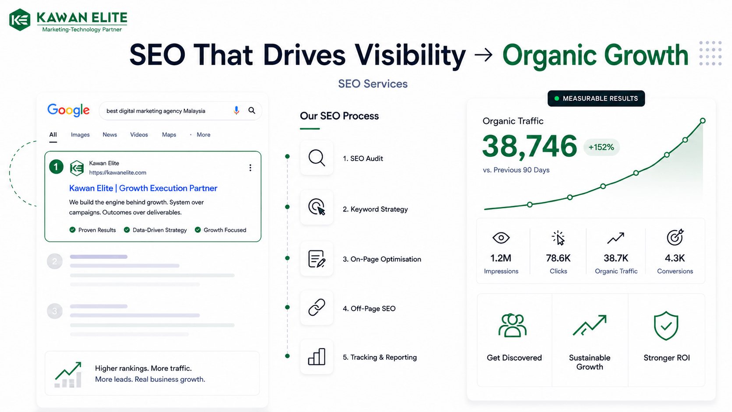The height and width of the screenshot is (412, 732).
Task: Click the search box with Malaysia agency query
Action: [181, 111]
